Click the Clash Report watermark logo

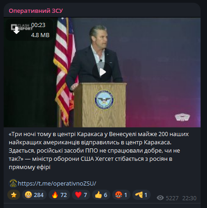[x=22, y=27]
